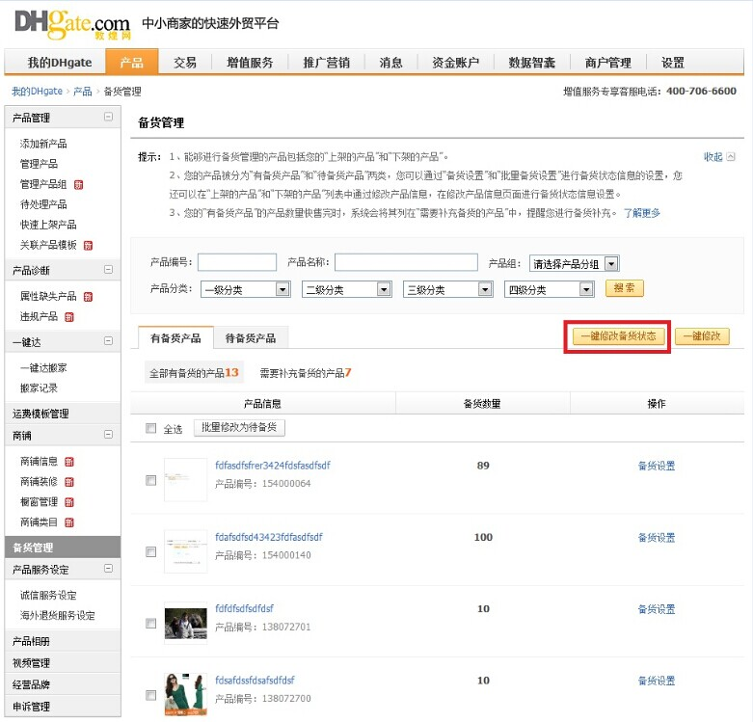Viewport: 753px width, 722px height.
Task: Open the 商户管理 navigation tab
Action: 608,63
